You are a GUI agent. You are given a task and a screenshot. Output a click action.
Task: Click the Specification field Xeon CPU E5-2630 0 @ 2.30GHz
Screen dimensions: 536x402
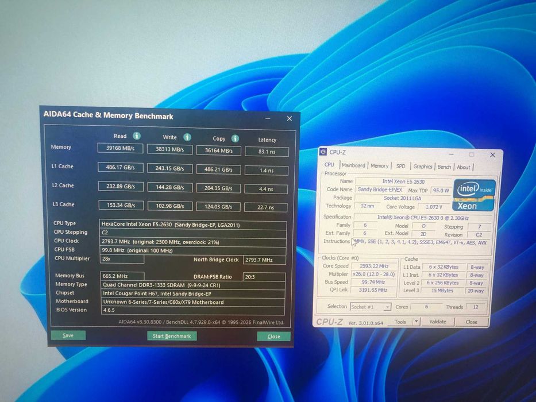(423, 218)
